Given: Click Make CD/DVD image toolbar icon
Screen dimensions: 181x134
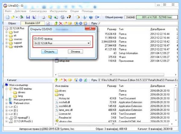Looking at the screenshot, I should click(x=44, y=17).
